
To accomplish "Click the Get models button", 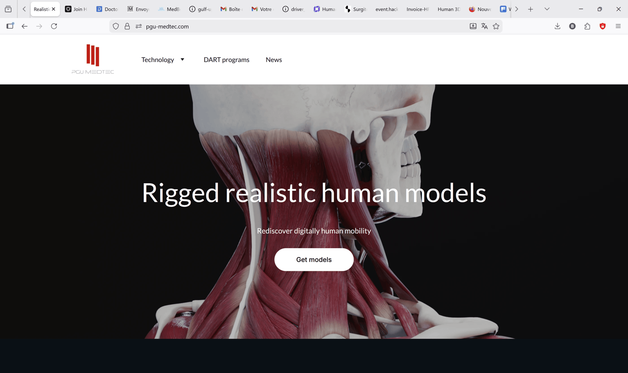I will click(x=314, y=260).
